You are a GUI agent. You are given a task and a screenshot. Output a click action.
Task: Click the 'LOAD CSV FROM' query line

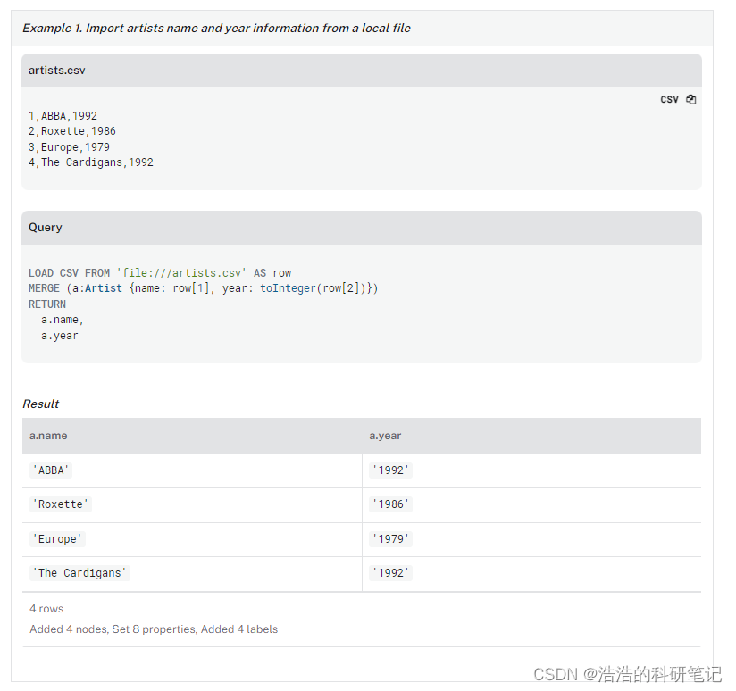(x=160, y=273)
